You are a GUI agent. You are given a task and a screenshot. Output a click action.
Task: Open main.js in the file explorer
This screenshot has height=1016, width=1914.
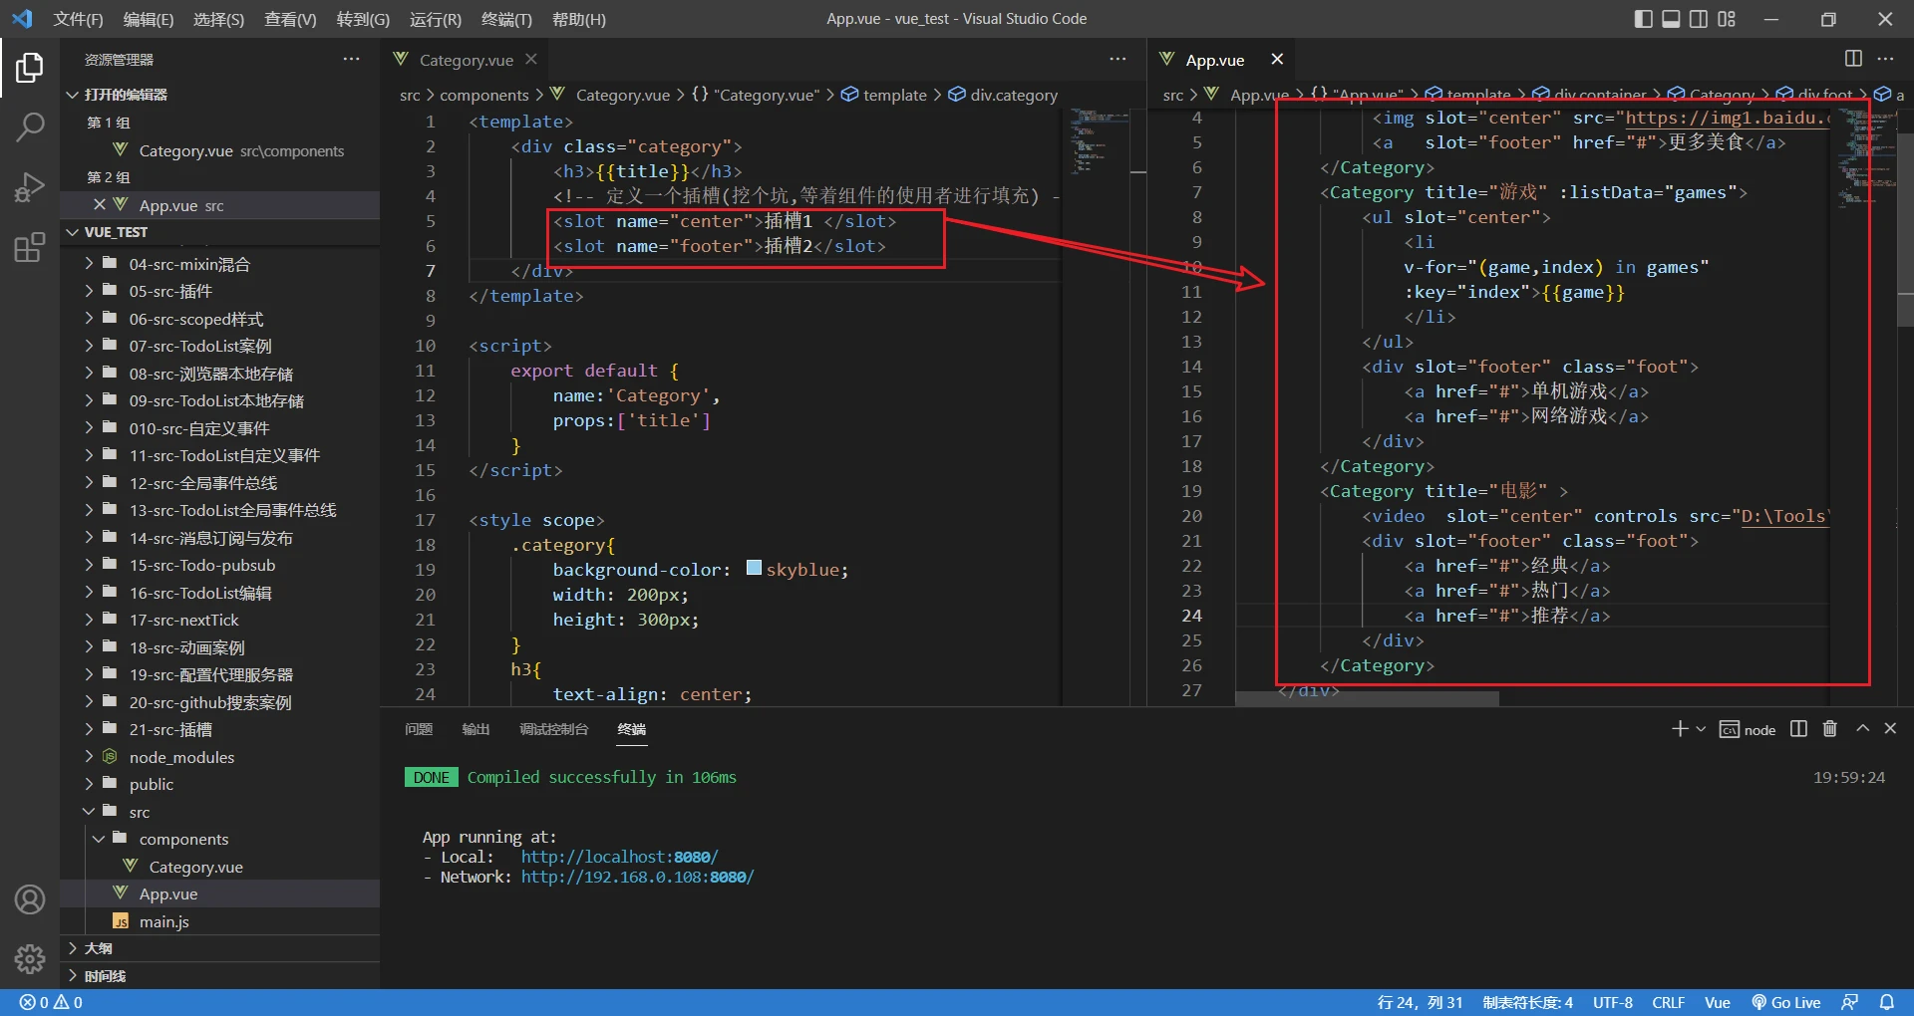click(x=163, y=921)
